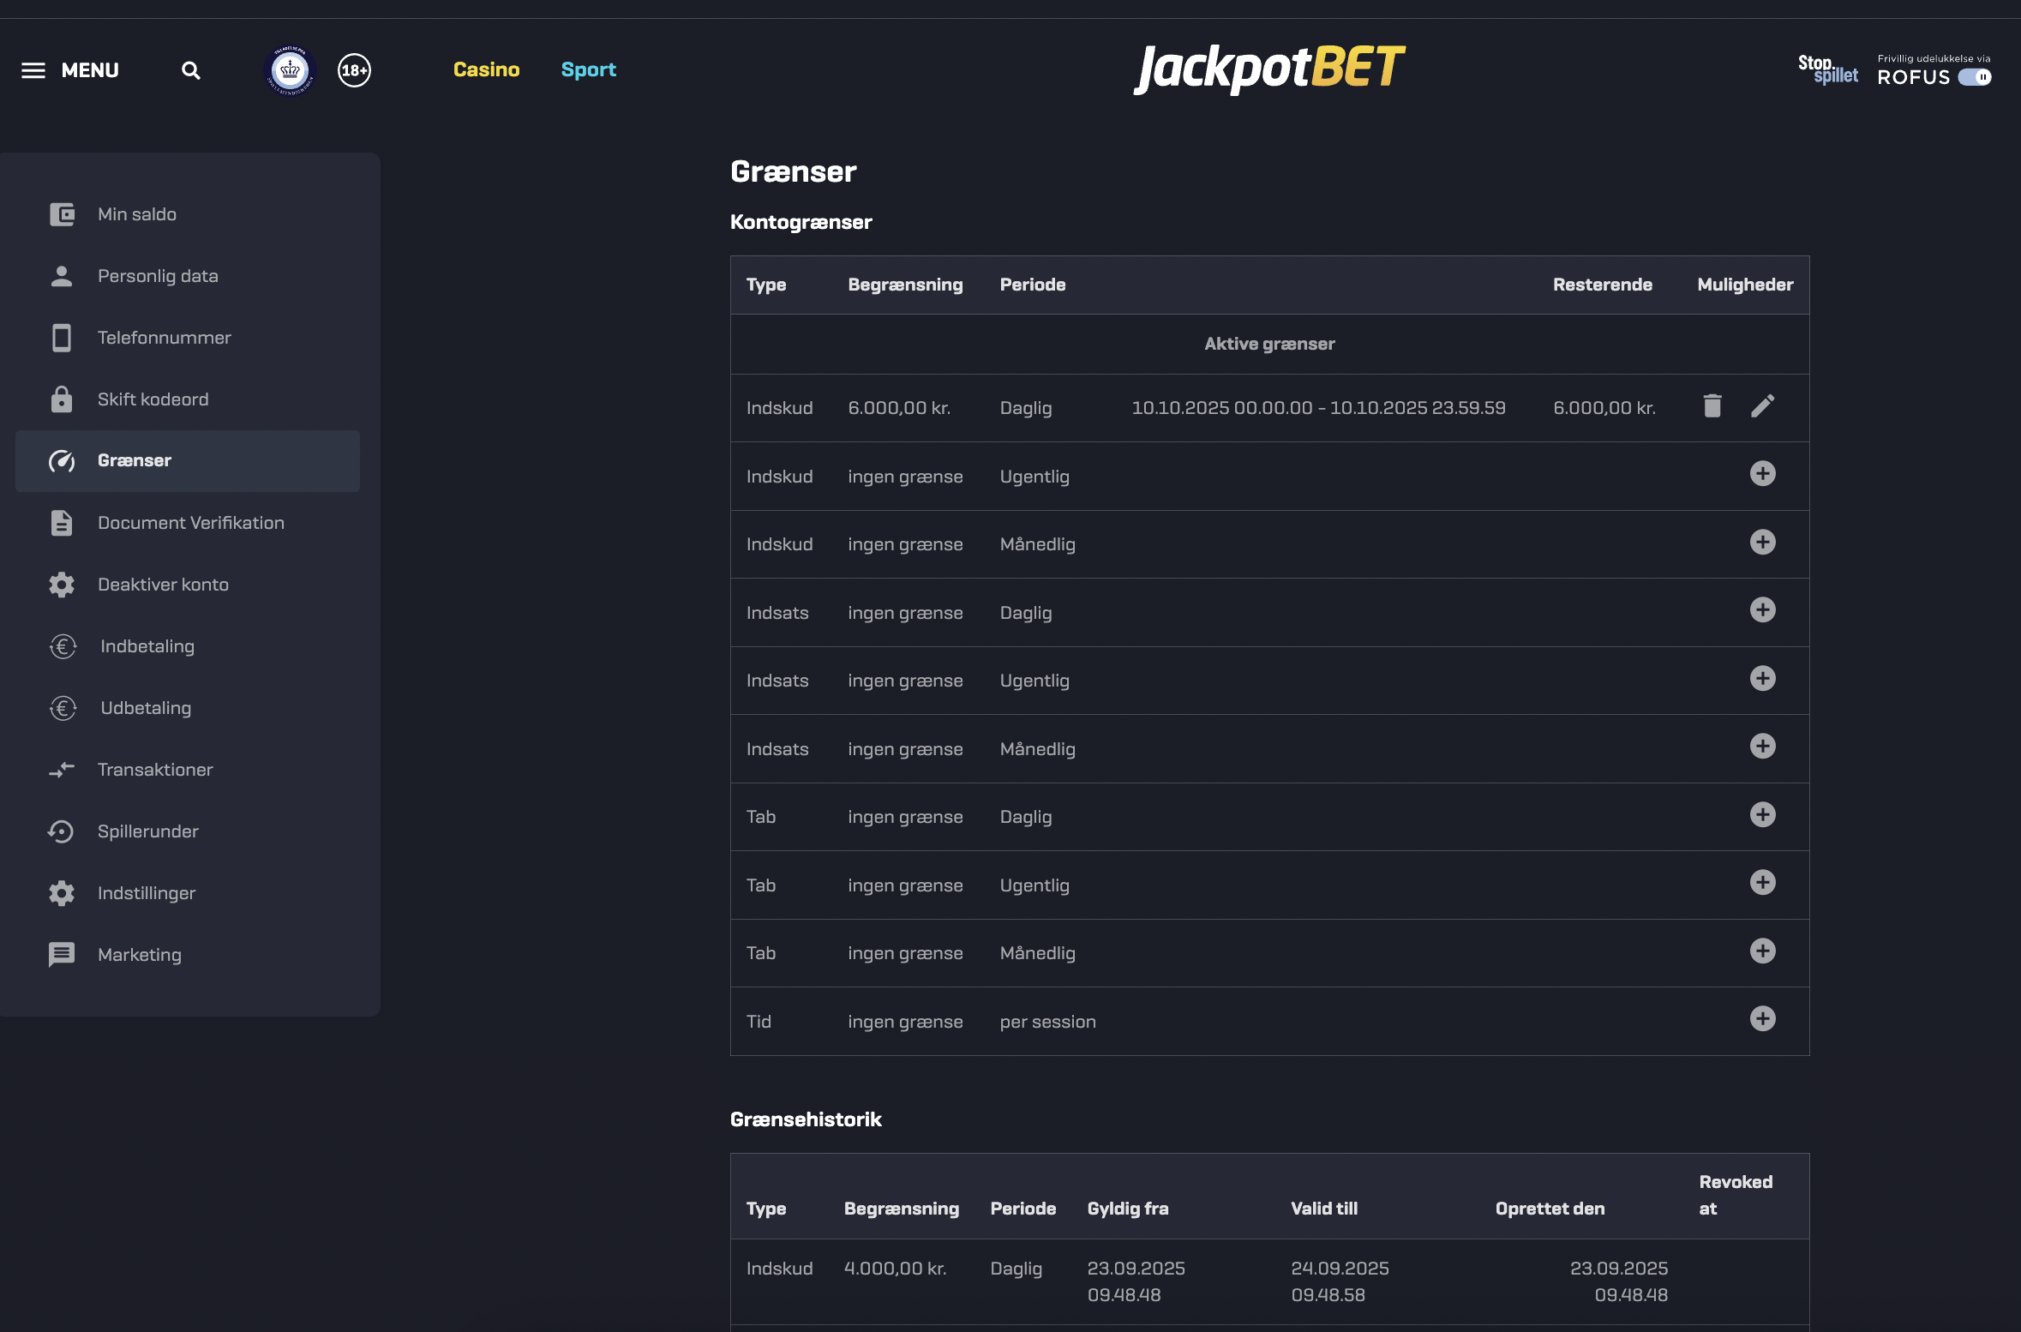
Task: Add a weekly Indskud limit via plus icon
Action: (x=1762, y=474)
